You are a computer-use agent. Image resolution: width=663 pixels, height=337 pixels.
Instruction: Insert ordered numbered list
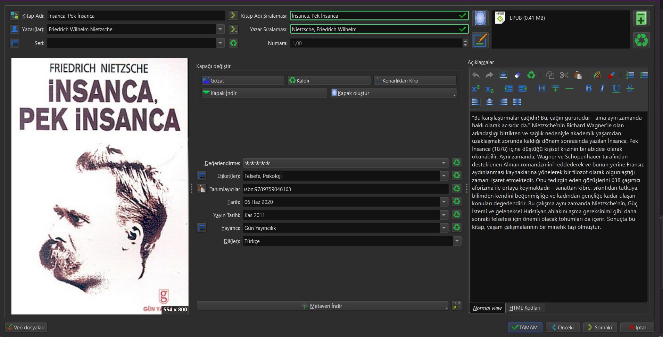pos(630,75)
